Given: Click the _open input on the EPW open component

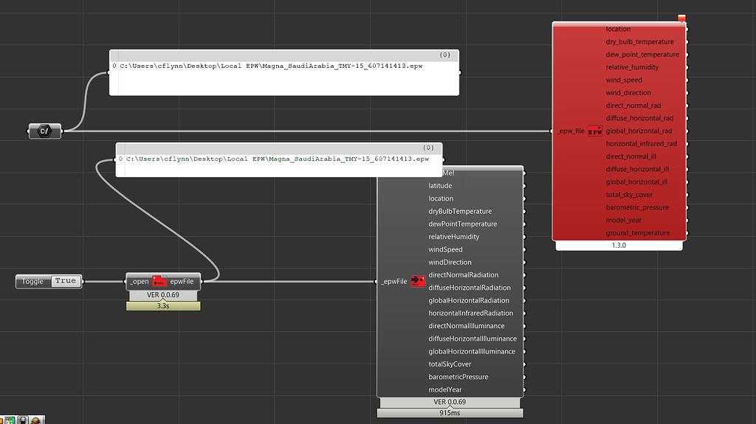Looking at the screenshot, I should click(140, 281).
